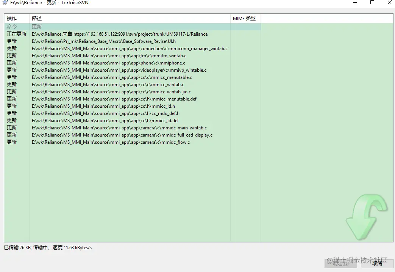Select the row for mmicc_id.h
The width and height of the screenshot is (395, 272).
(132, 106)
